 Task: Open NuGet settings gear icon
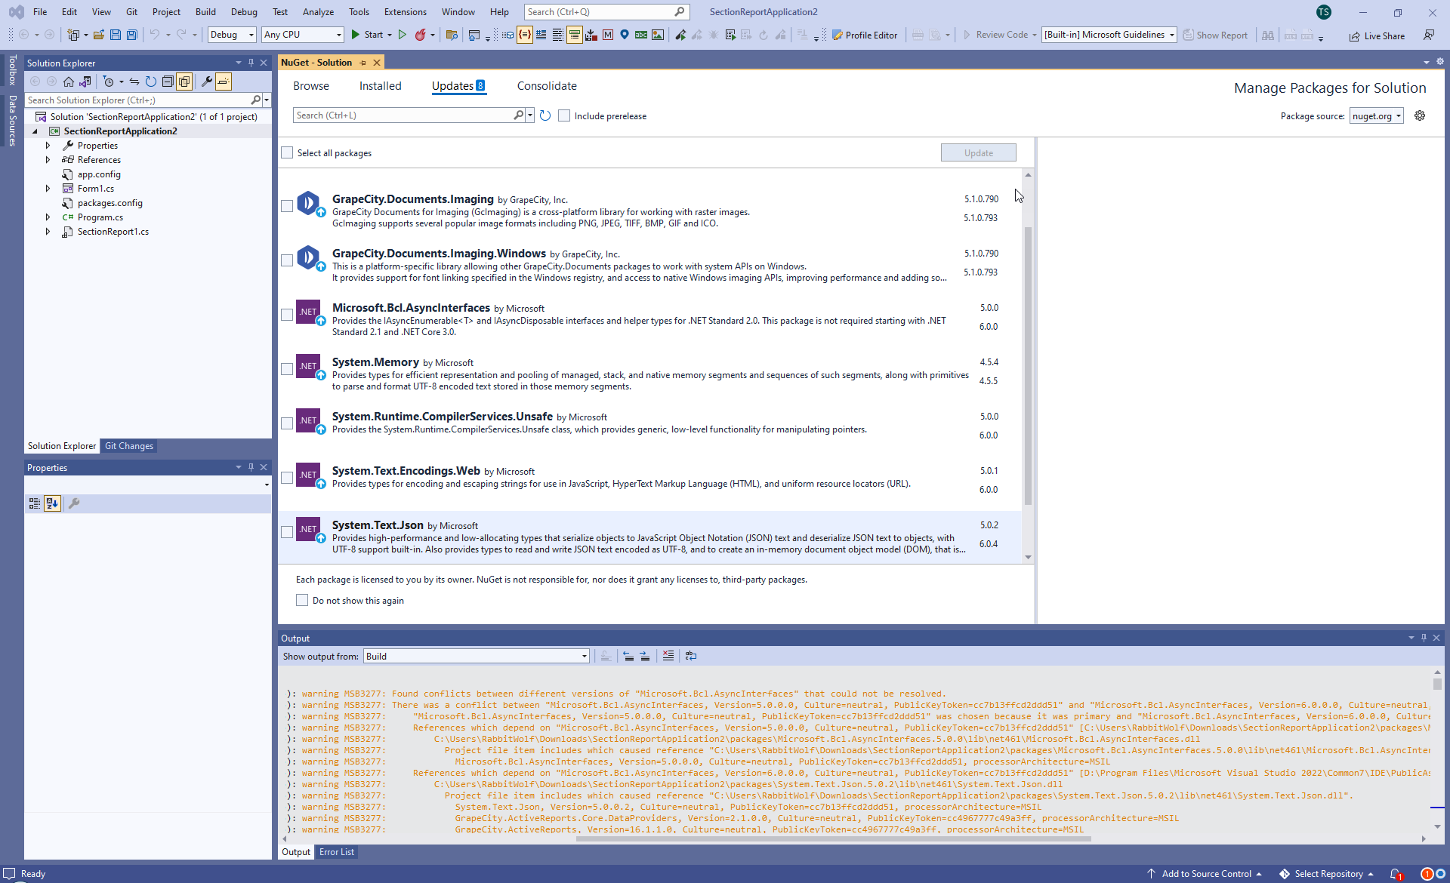1420,115
